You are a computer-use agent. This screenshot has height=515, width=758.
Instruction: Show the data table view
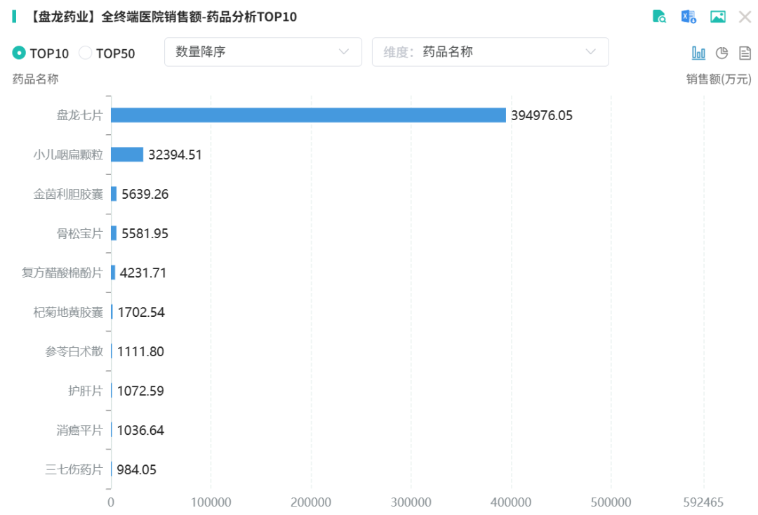coord(745,53)
